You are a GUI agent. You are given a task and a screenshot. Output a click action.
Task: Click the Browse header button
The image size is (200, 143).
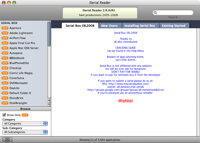(25, 109)
